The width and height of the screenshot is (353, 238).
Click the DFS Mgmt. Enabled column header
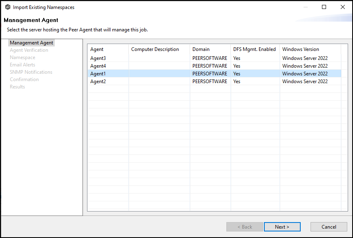coord(255,49)
